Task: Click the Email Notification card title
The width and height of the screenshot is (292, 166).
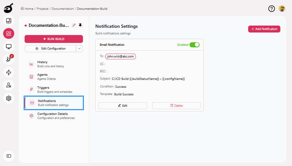Action: 112,45
